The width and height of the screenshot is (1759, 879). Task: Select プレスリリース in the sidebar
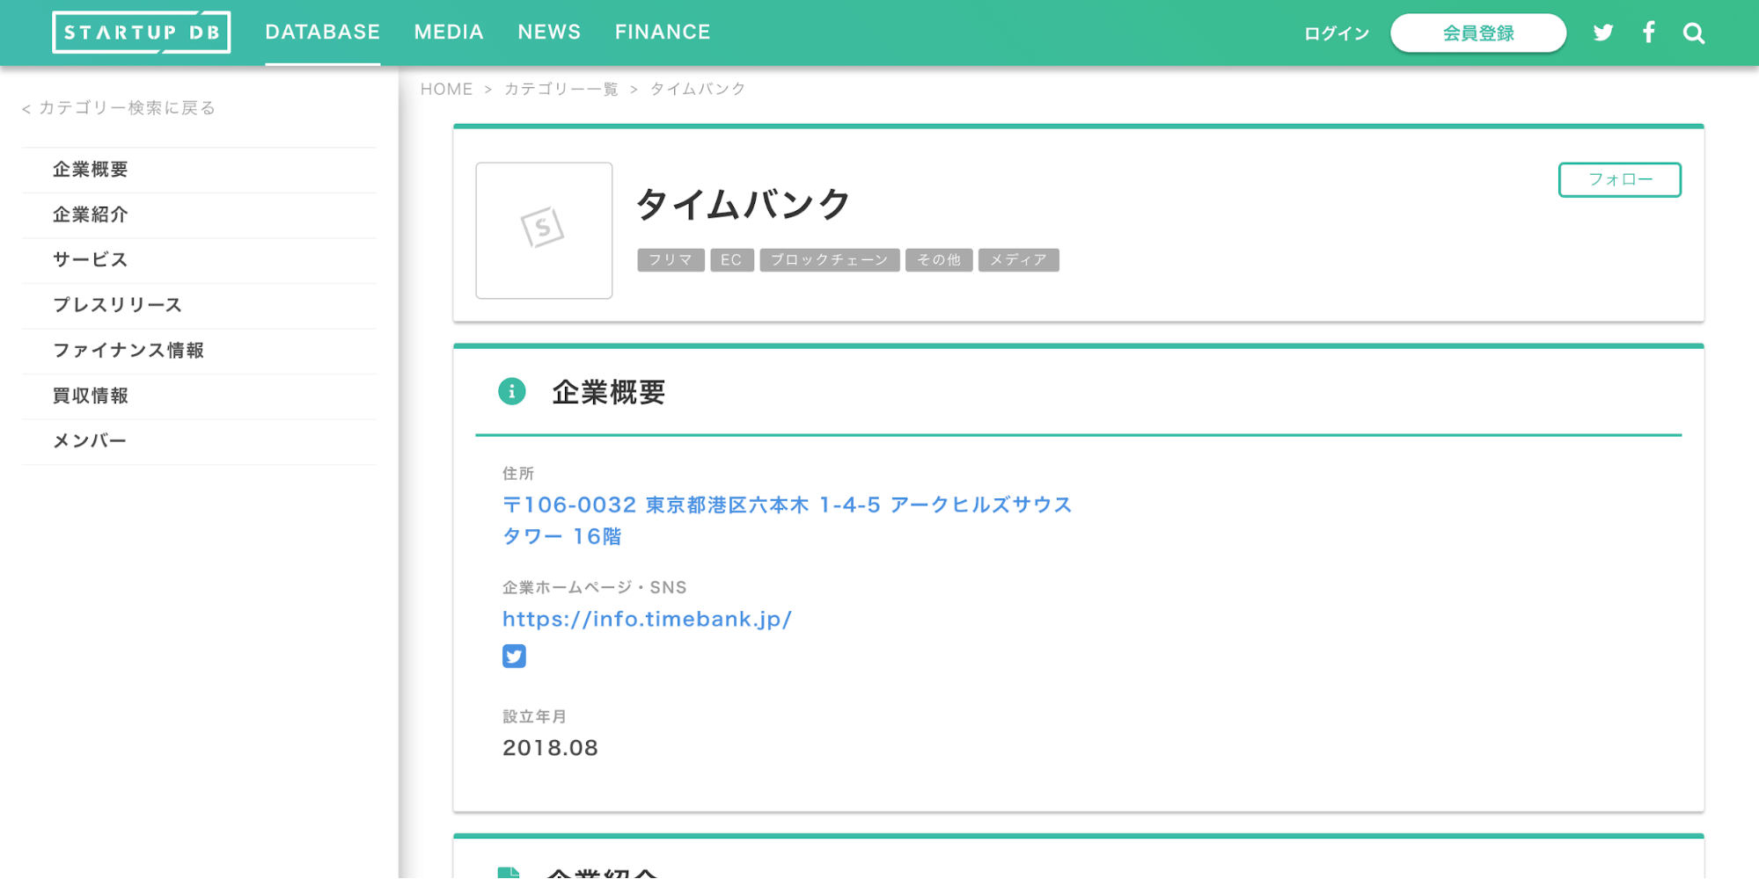coord(199,306)
